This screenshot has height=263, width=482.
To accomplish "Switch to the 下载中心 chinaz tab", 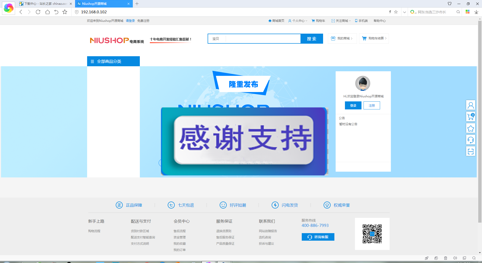I will [46, 4].
